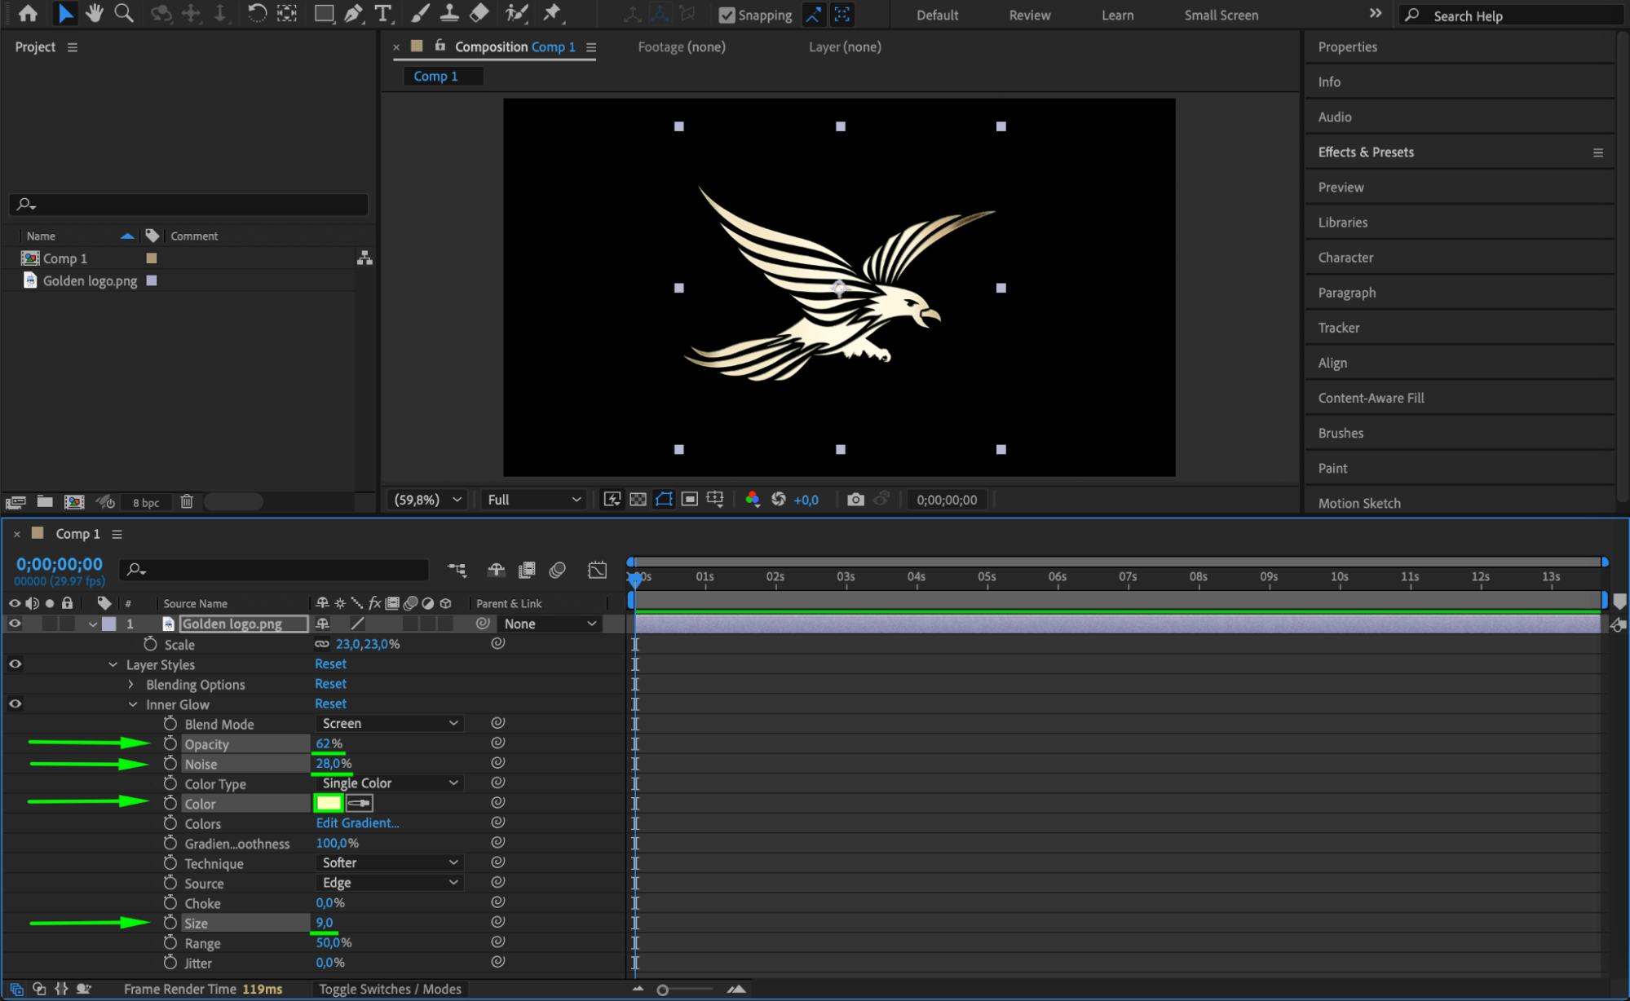Viewport: 1630px width, 1001px height.
Task: Hide the Golden logo.png layer eye
Action: pyautogui.click(x=15, y=624)
